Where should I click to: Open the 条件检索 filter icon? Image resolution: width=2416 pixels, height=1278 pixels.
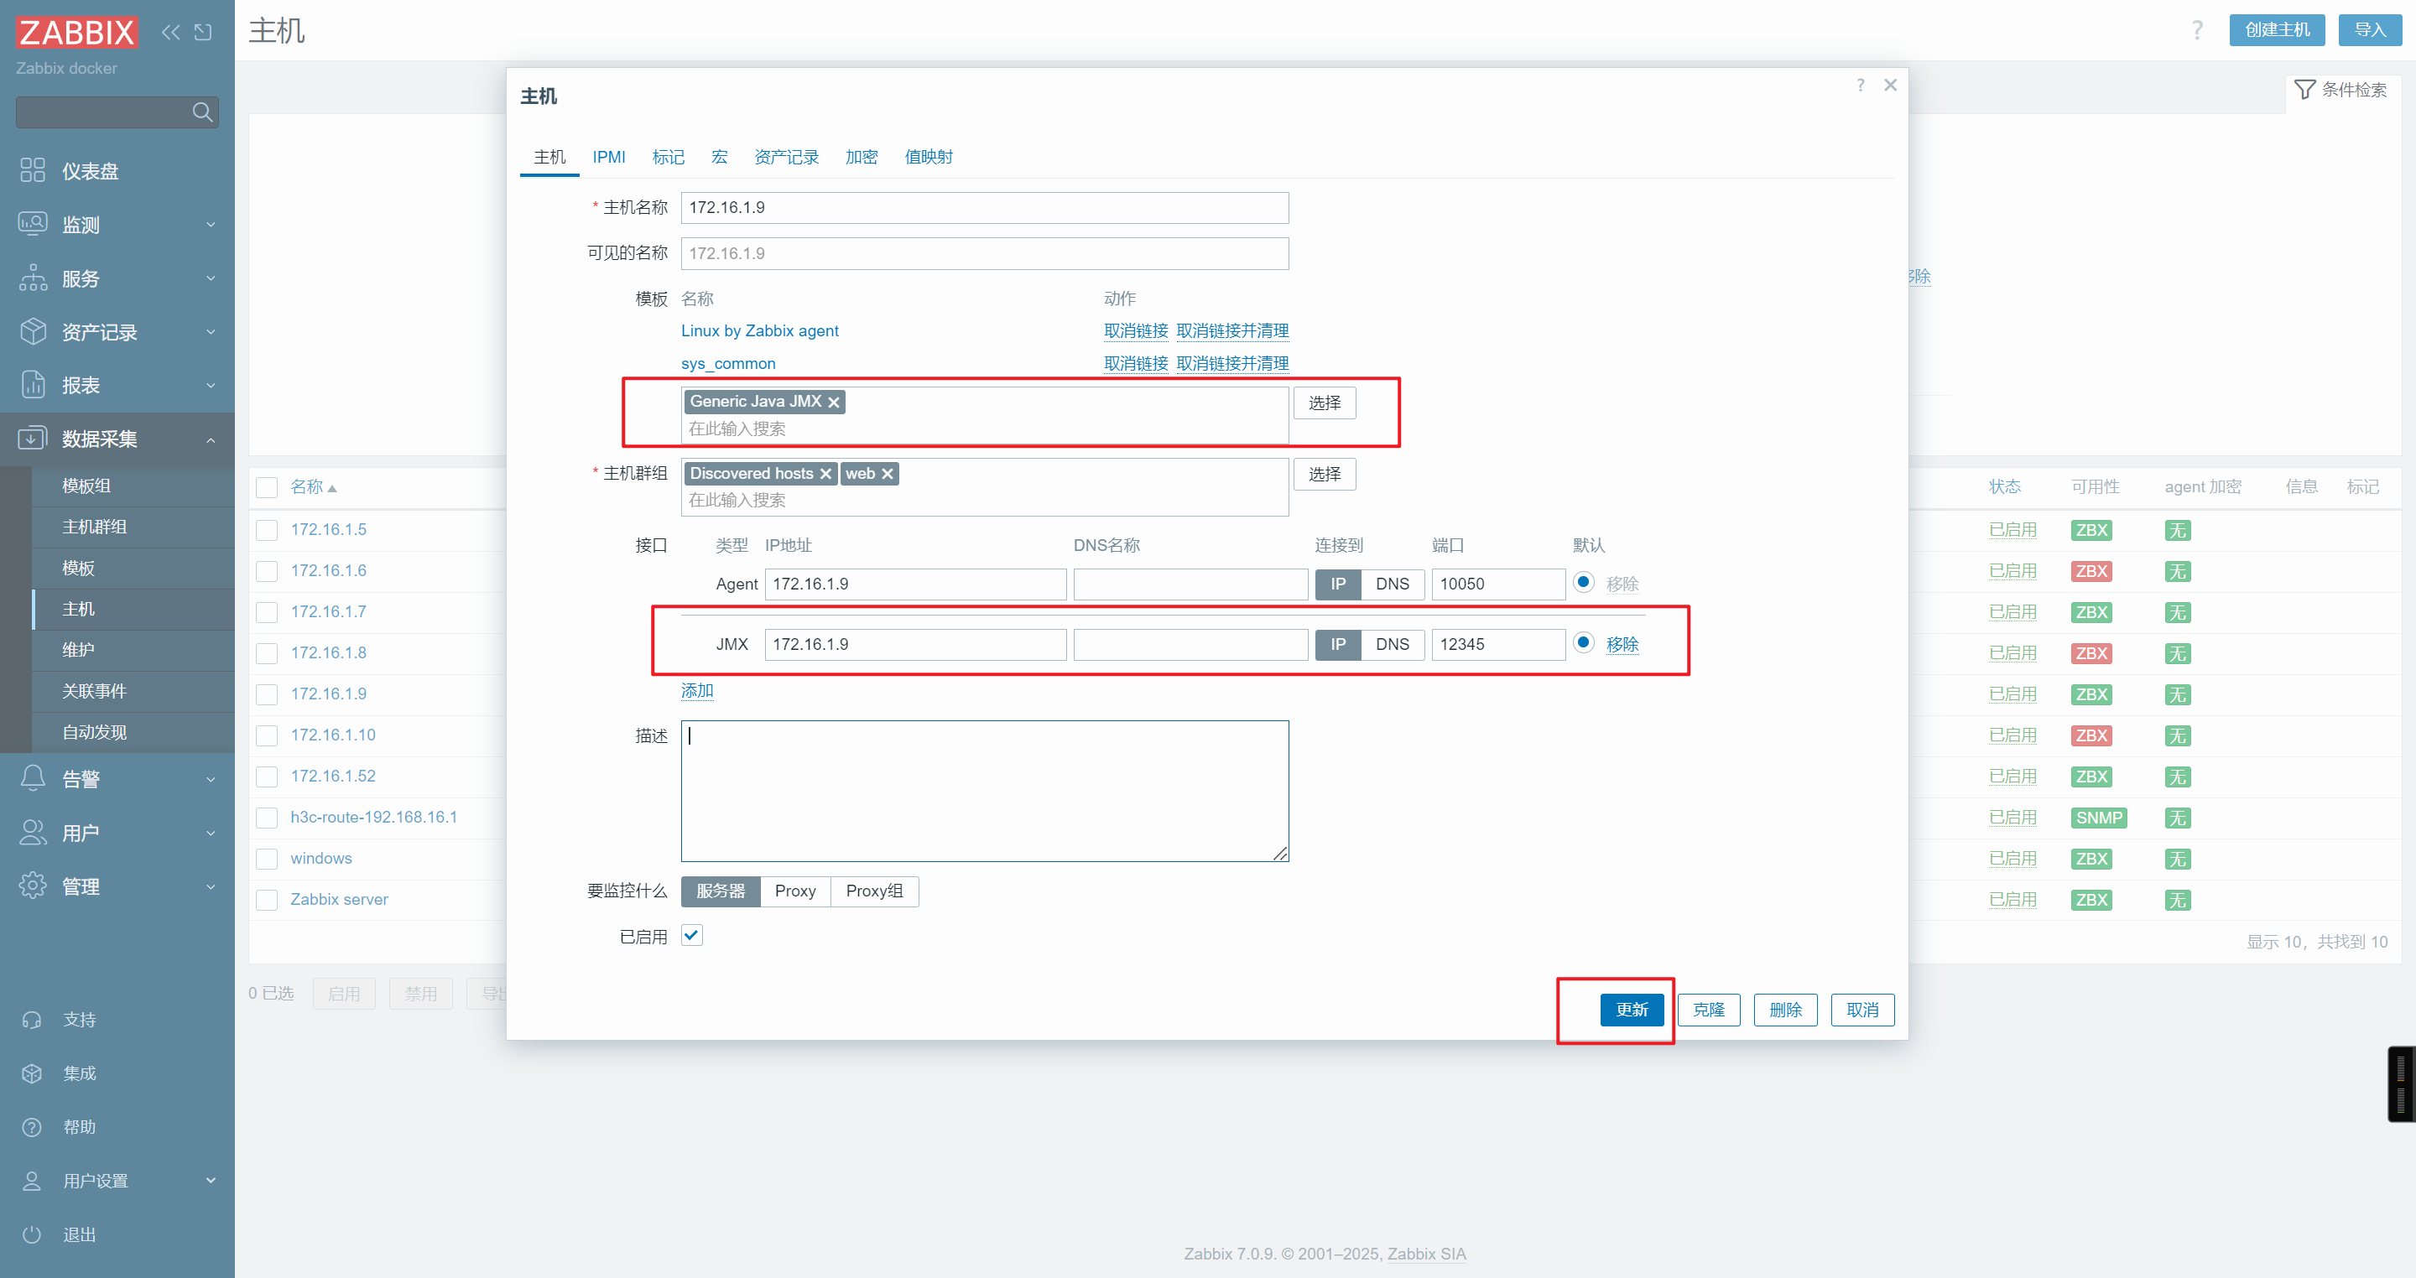click(2304, 89)
